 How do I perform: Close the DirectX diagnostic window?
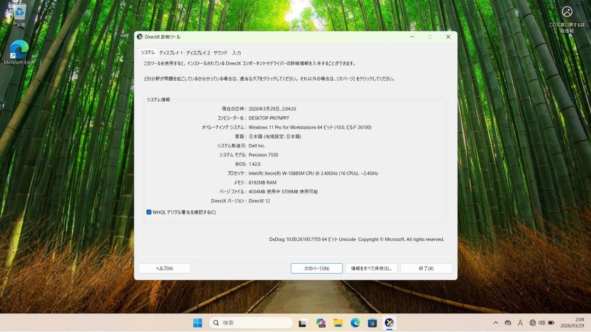(448, 37)
